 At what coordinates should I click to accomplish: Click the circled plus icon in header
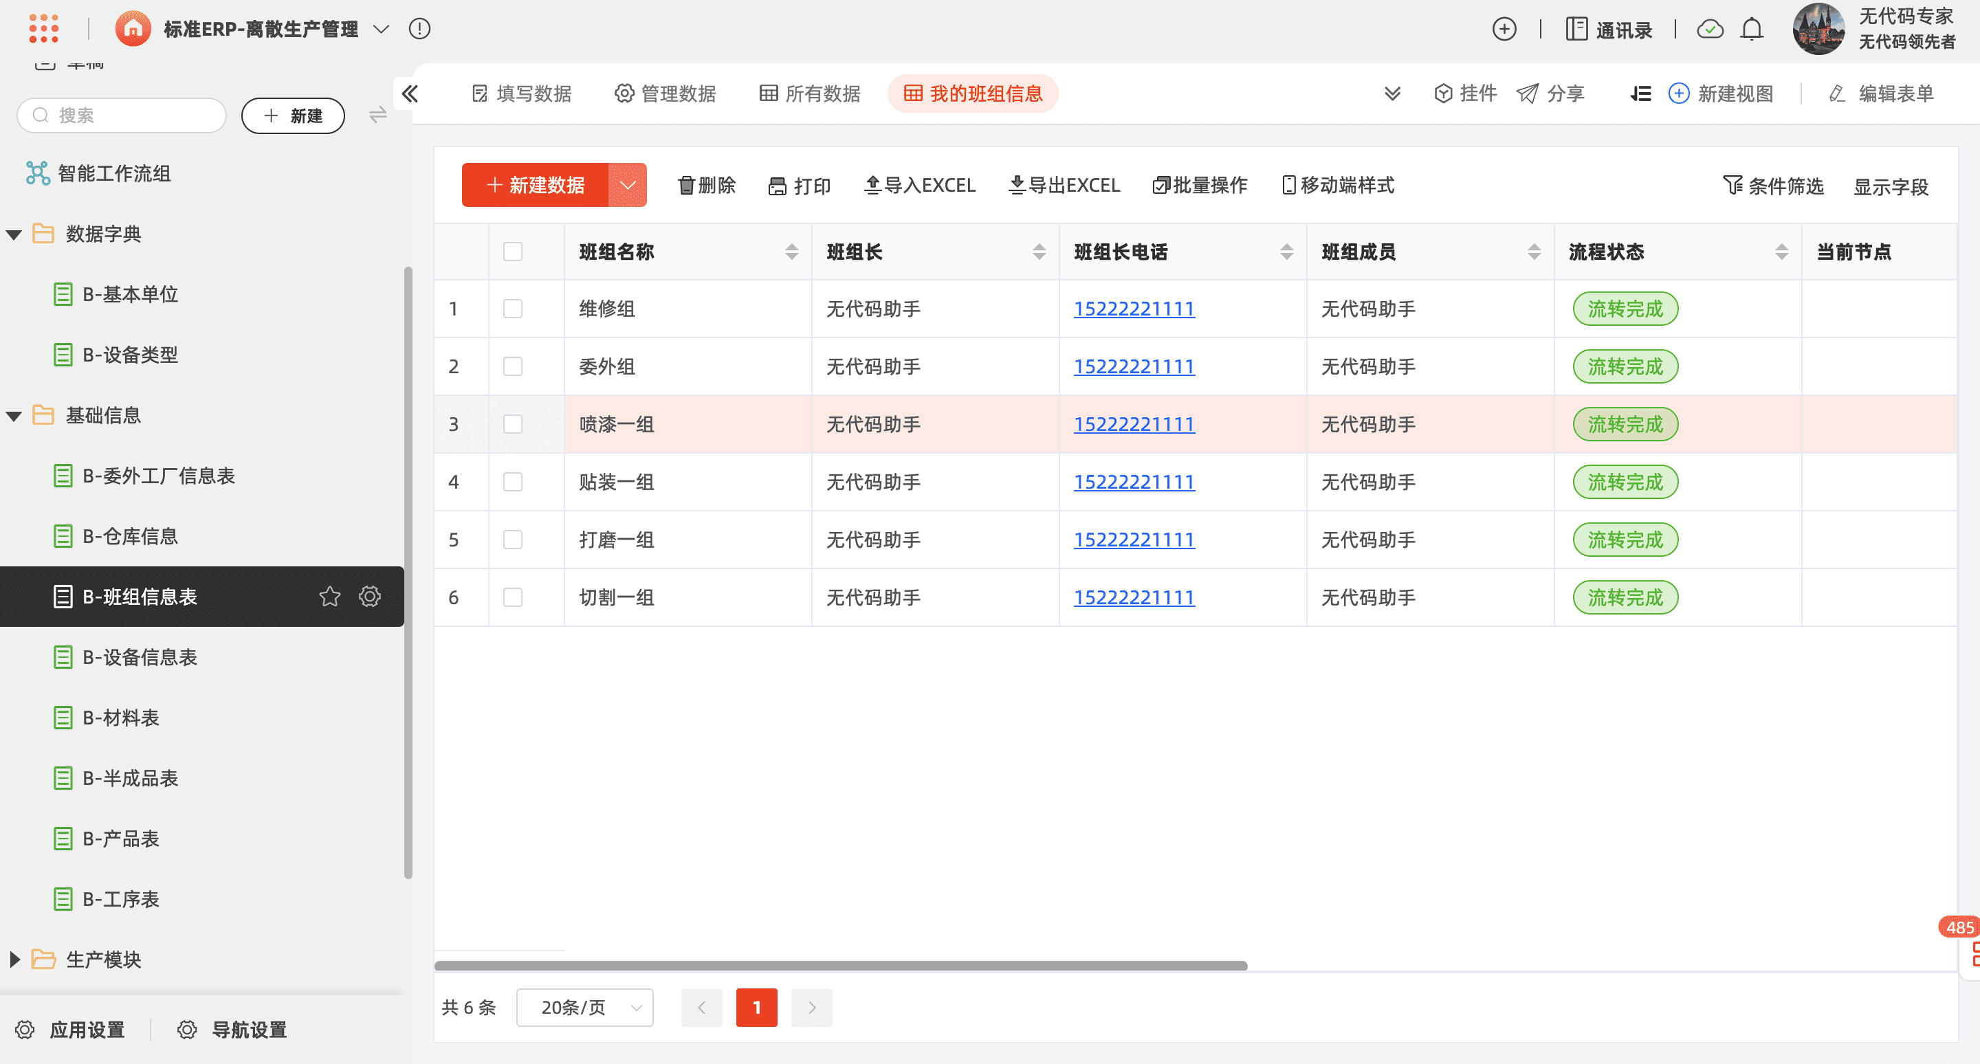pyautogui.click(x=1504, y=29)
